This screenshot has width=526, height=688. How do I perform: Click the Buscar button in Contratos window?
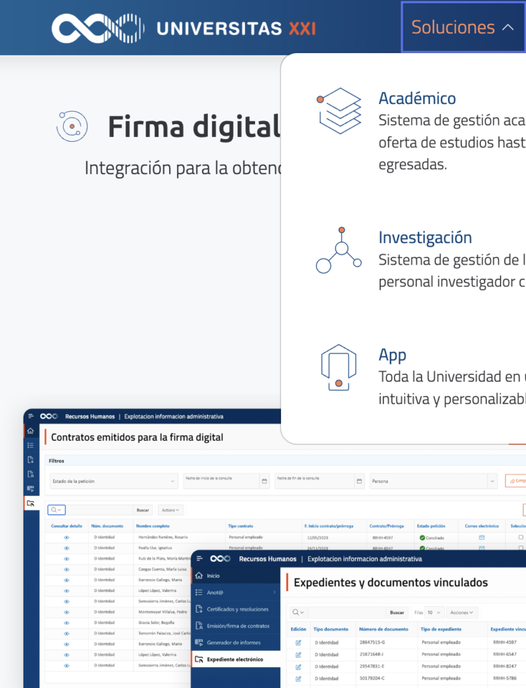click(143, 510)
